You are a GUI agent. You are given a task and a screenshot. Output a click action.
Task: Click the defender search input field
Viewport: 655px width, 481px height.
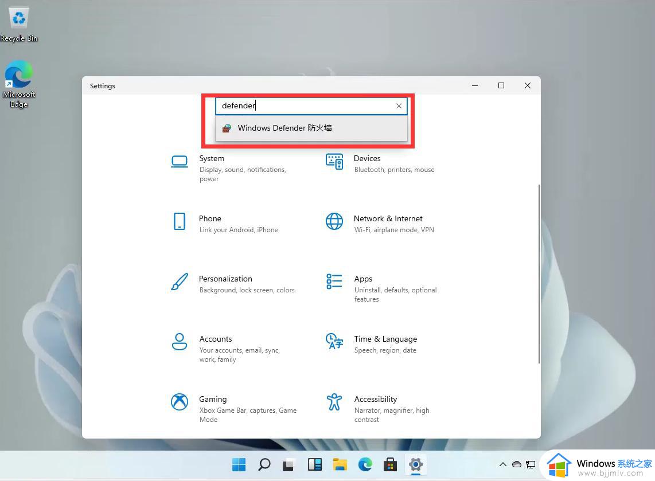tap(311, 105)
